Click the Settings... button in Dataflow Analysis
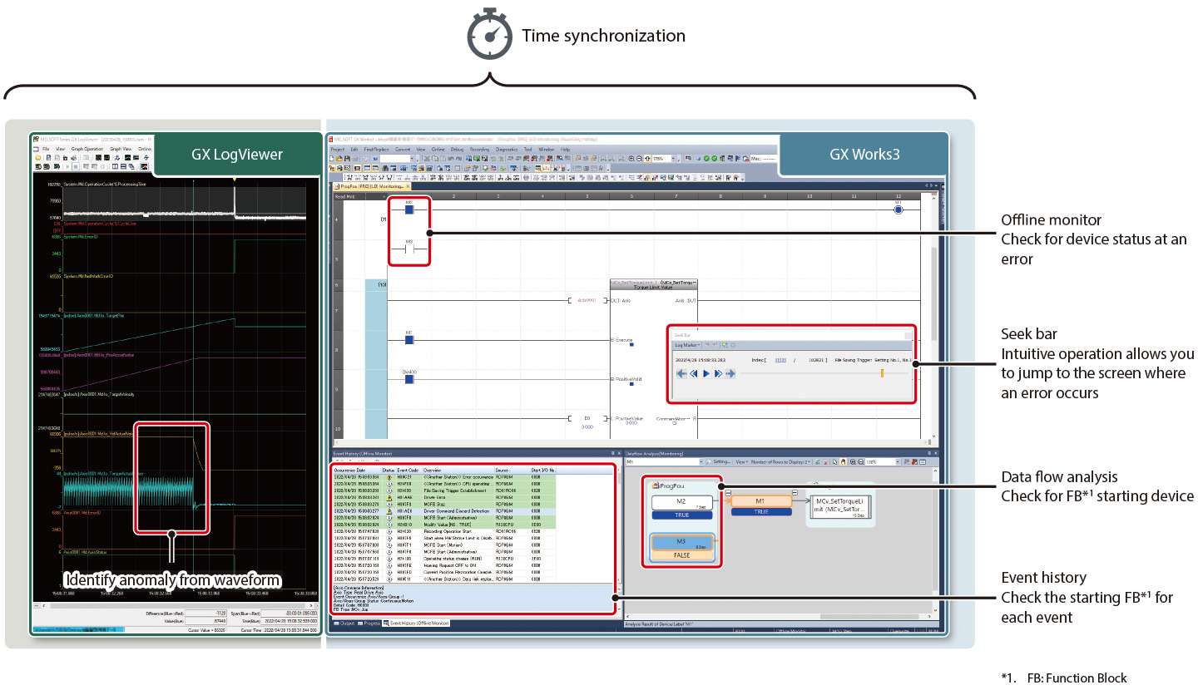Viewport: 1198px width, 690px height. pyautogui.click(x=722, y=461)
